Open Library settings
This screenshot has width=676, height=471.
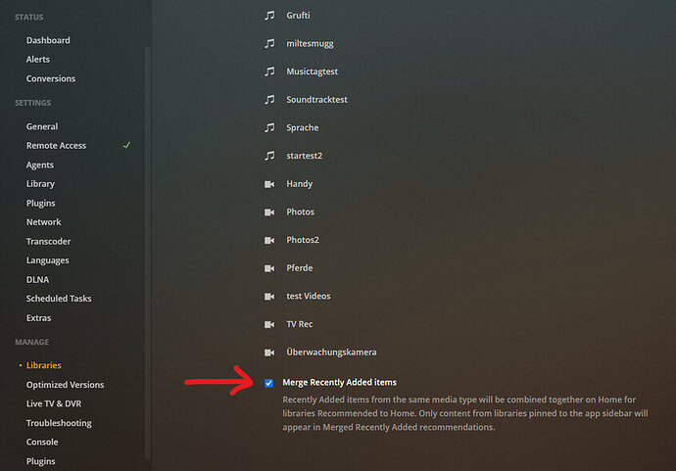(40, 184)
